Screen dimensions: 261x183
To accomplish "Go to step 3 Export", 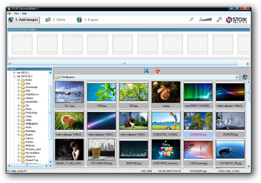I will 88,20.
